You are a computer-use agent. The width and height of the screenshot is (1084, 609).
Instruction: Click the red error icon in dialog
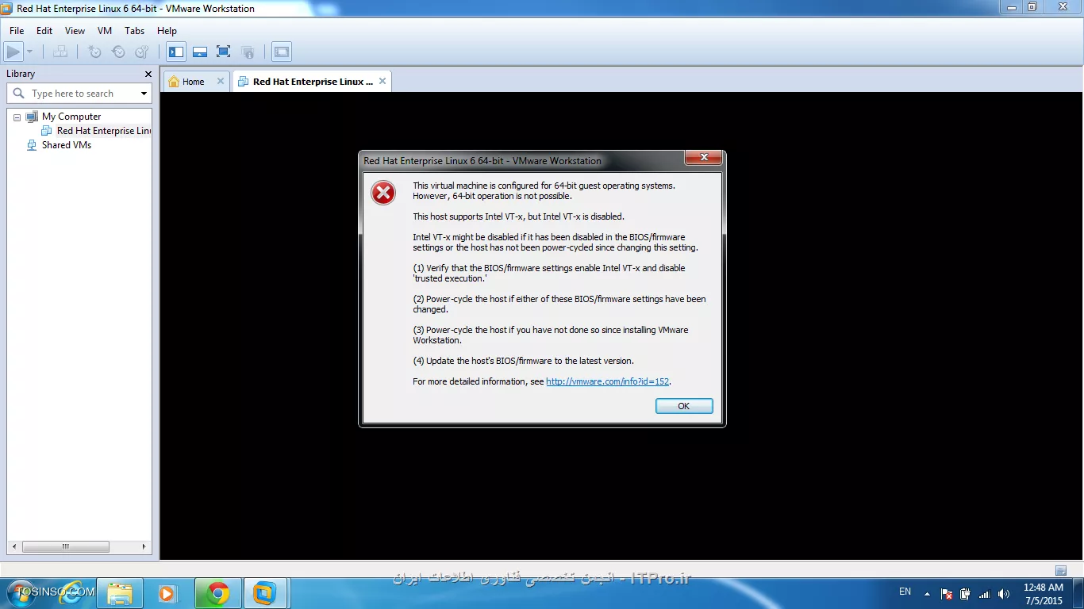coord(383,193)
